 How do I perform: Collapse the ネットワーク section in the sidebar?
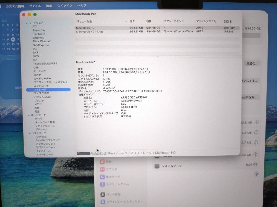(x=28, y=115)
